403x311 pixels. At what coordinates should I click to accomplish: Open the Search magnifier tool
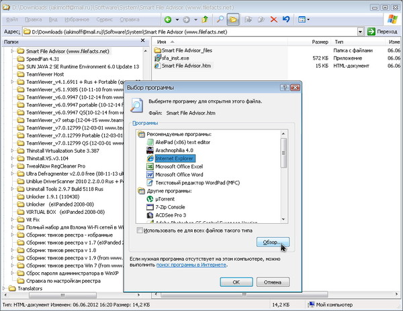pos(220,19)
